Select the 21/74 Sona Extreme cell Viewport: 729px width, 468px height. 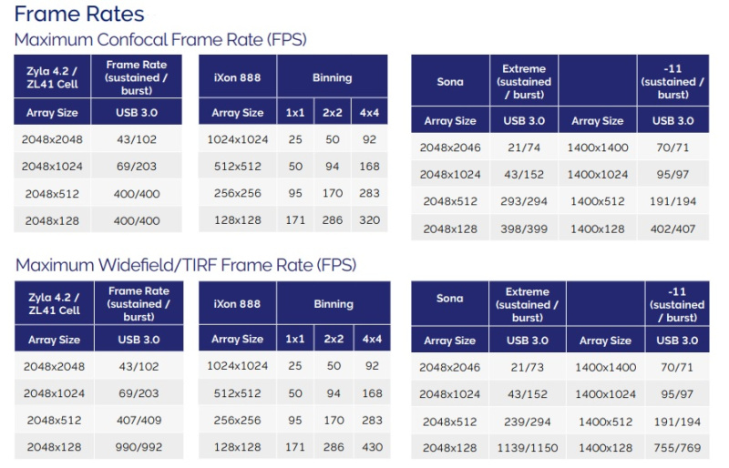524,147
